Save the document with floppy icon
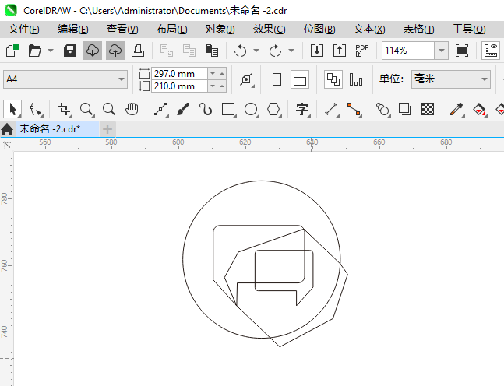Screen dimensions: 504x386 pyautogui.click(x=70, y=51)
